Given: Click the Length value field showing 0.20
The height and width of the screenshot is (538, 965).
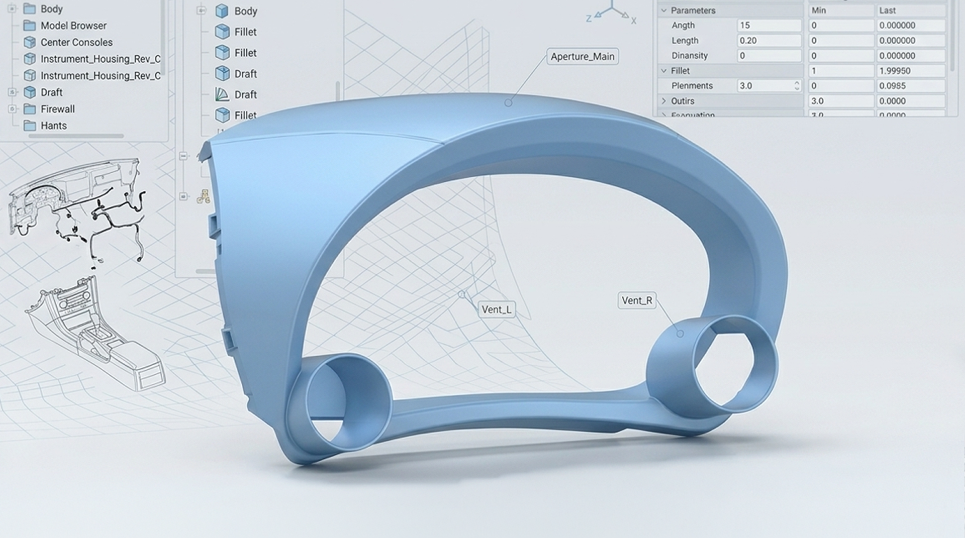Looking at the screenshot, I should click(x=769, y=40).
